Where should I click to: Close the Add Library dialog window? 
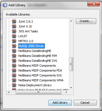[94, 4]
